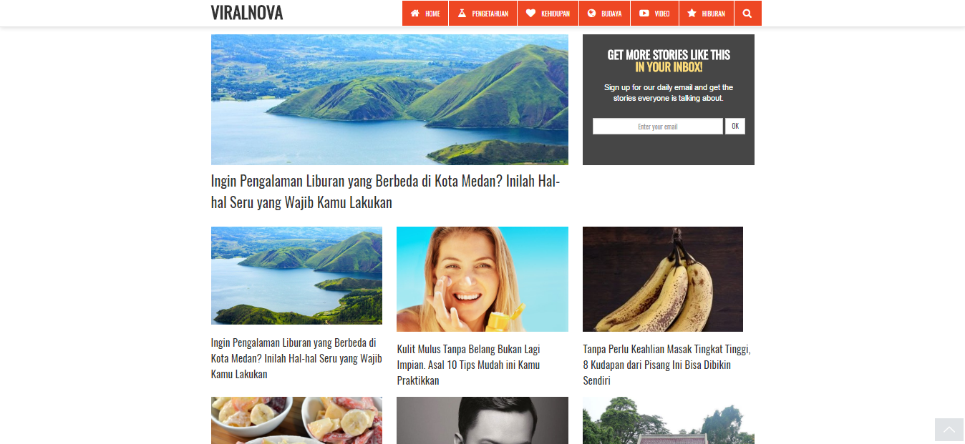Open the small Kota Medan article title link
The height and width of the screenshot is (444, 965).
[296, 358]
